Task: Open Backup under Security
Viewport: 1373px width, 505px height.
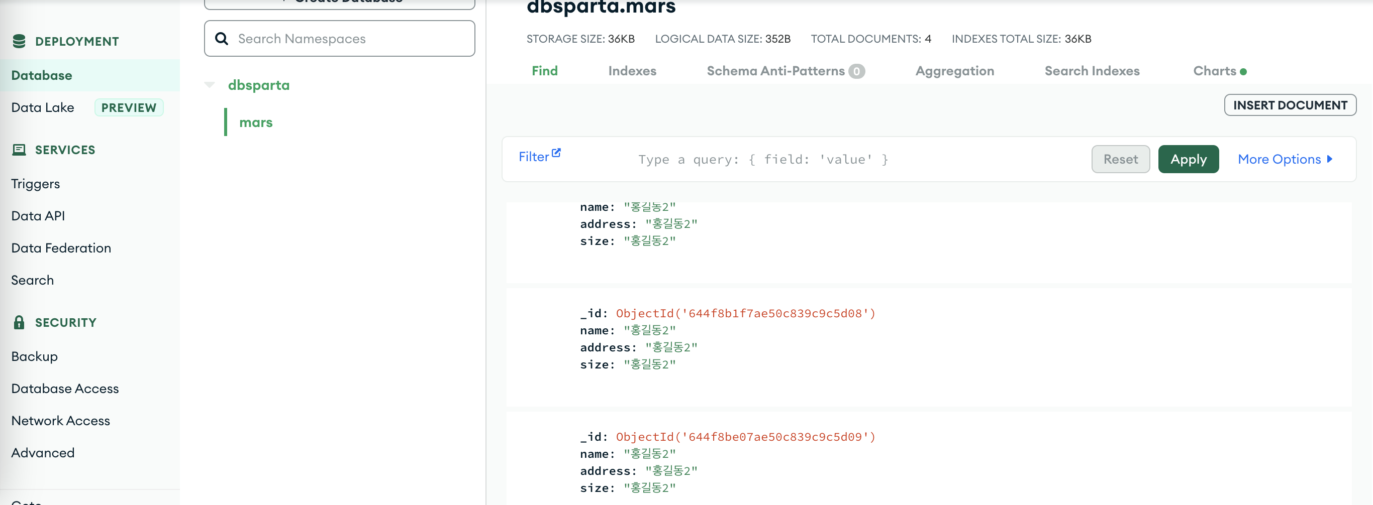Action: tap(34, 356)
